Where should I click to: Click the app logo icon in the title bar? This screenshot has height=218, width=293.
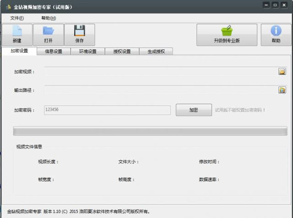(9, 7)
